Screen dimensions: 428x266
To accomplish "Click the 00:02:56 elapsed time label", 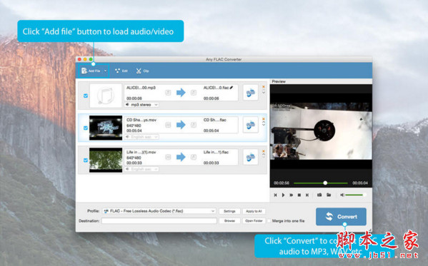I will pos(282,183).
